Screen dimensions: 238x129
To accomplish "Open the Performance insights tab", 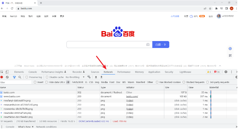I will coord(54,72).
